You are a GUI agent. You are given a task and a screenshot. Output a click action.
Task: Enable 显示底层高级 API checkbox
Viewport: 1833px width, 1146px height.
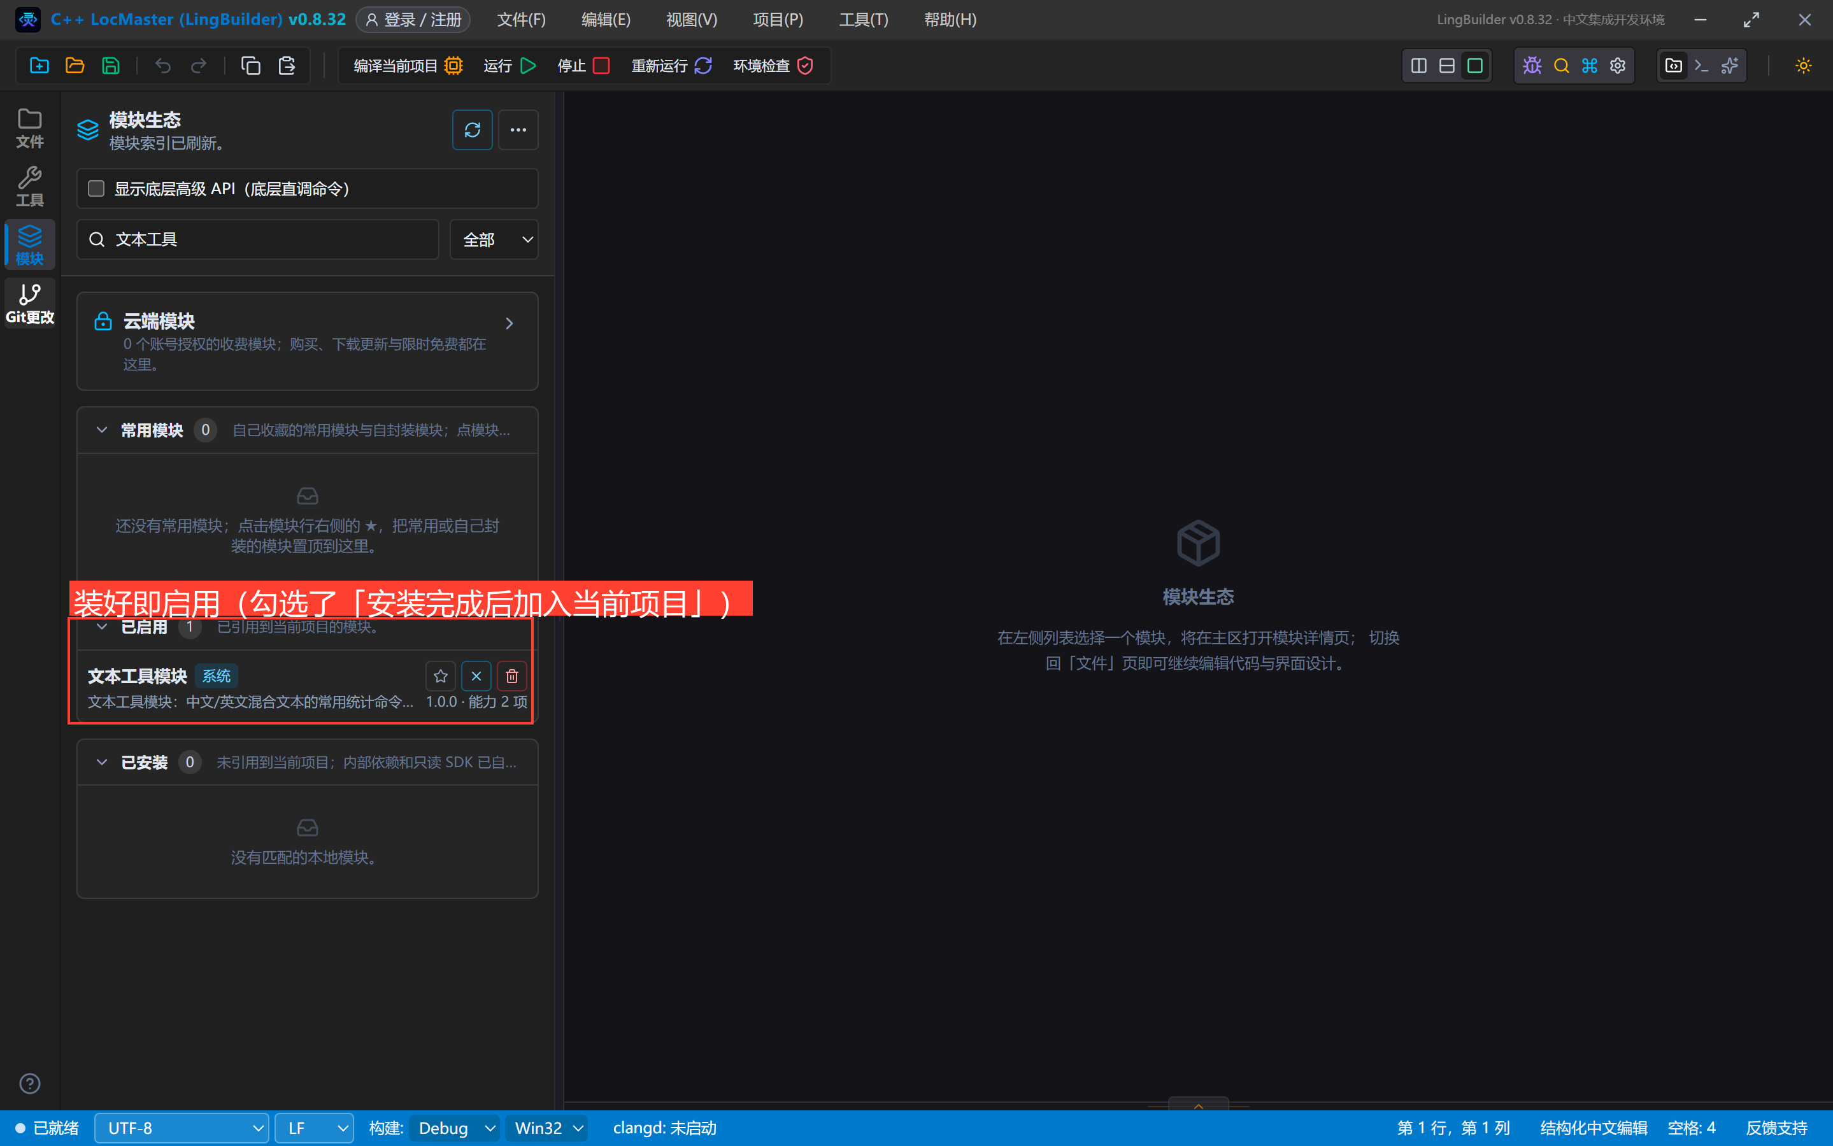(x=96, y=188)
